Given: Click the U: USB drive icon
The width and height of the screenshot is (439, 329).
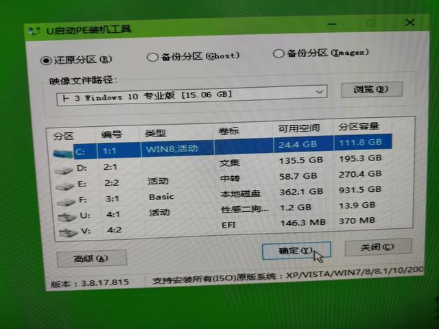Looking at the screenshot, I should [67, 217].
